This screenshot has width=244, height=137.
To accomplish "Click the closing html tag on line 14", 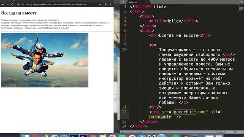I will [x=138, y=126].
